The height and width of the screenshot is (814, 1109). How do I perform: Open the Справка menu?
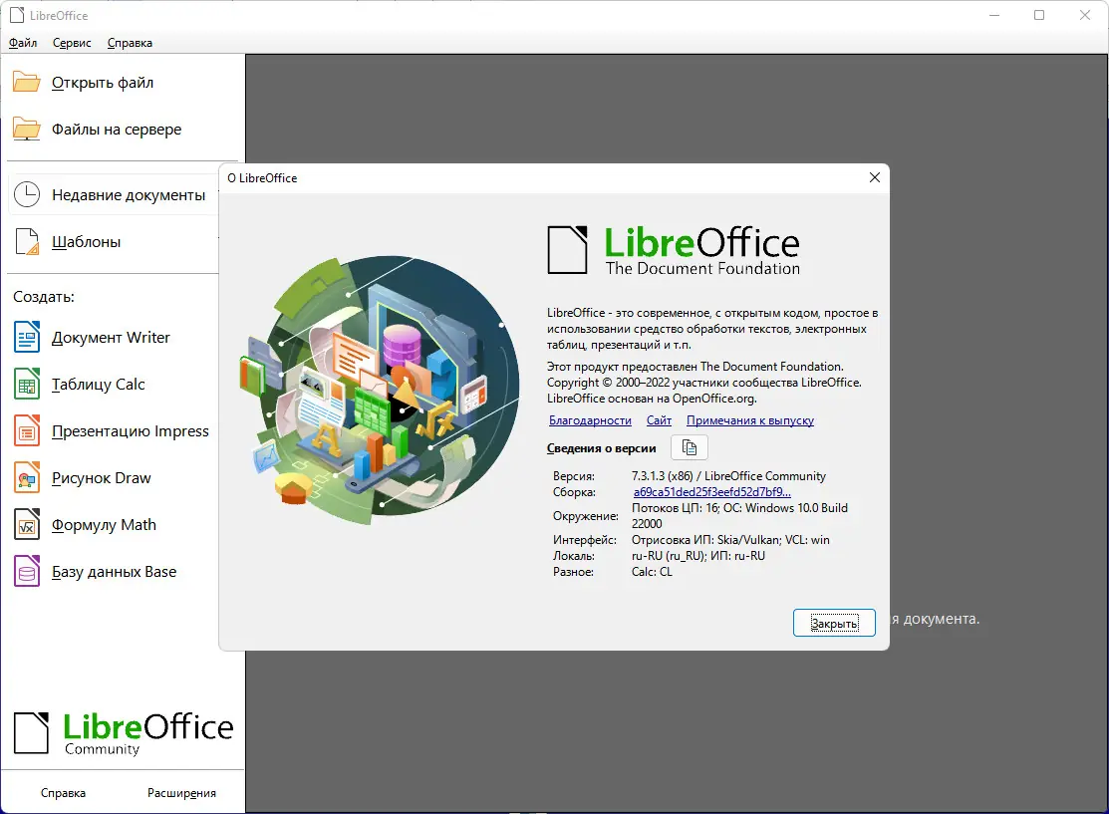pos(129,43)
